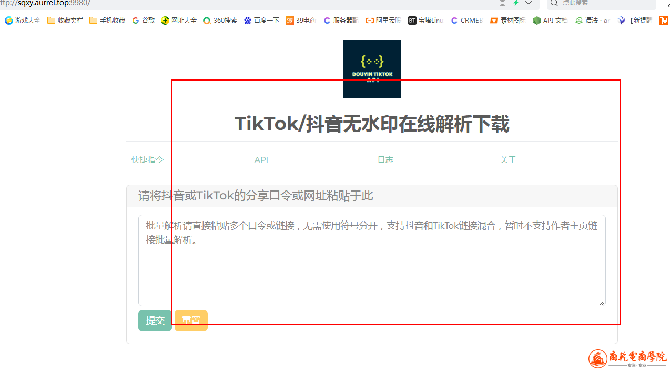Click the QR code icon in address bar
This screenshot has height=372, width=670.
(x=502, y=3)
